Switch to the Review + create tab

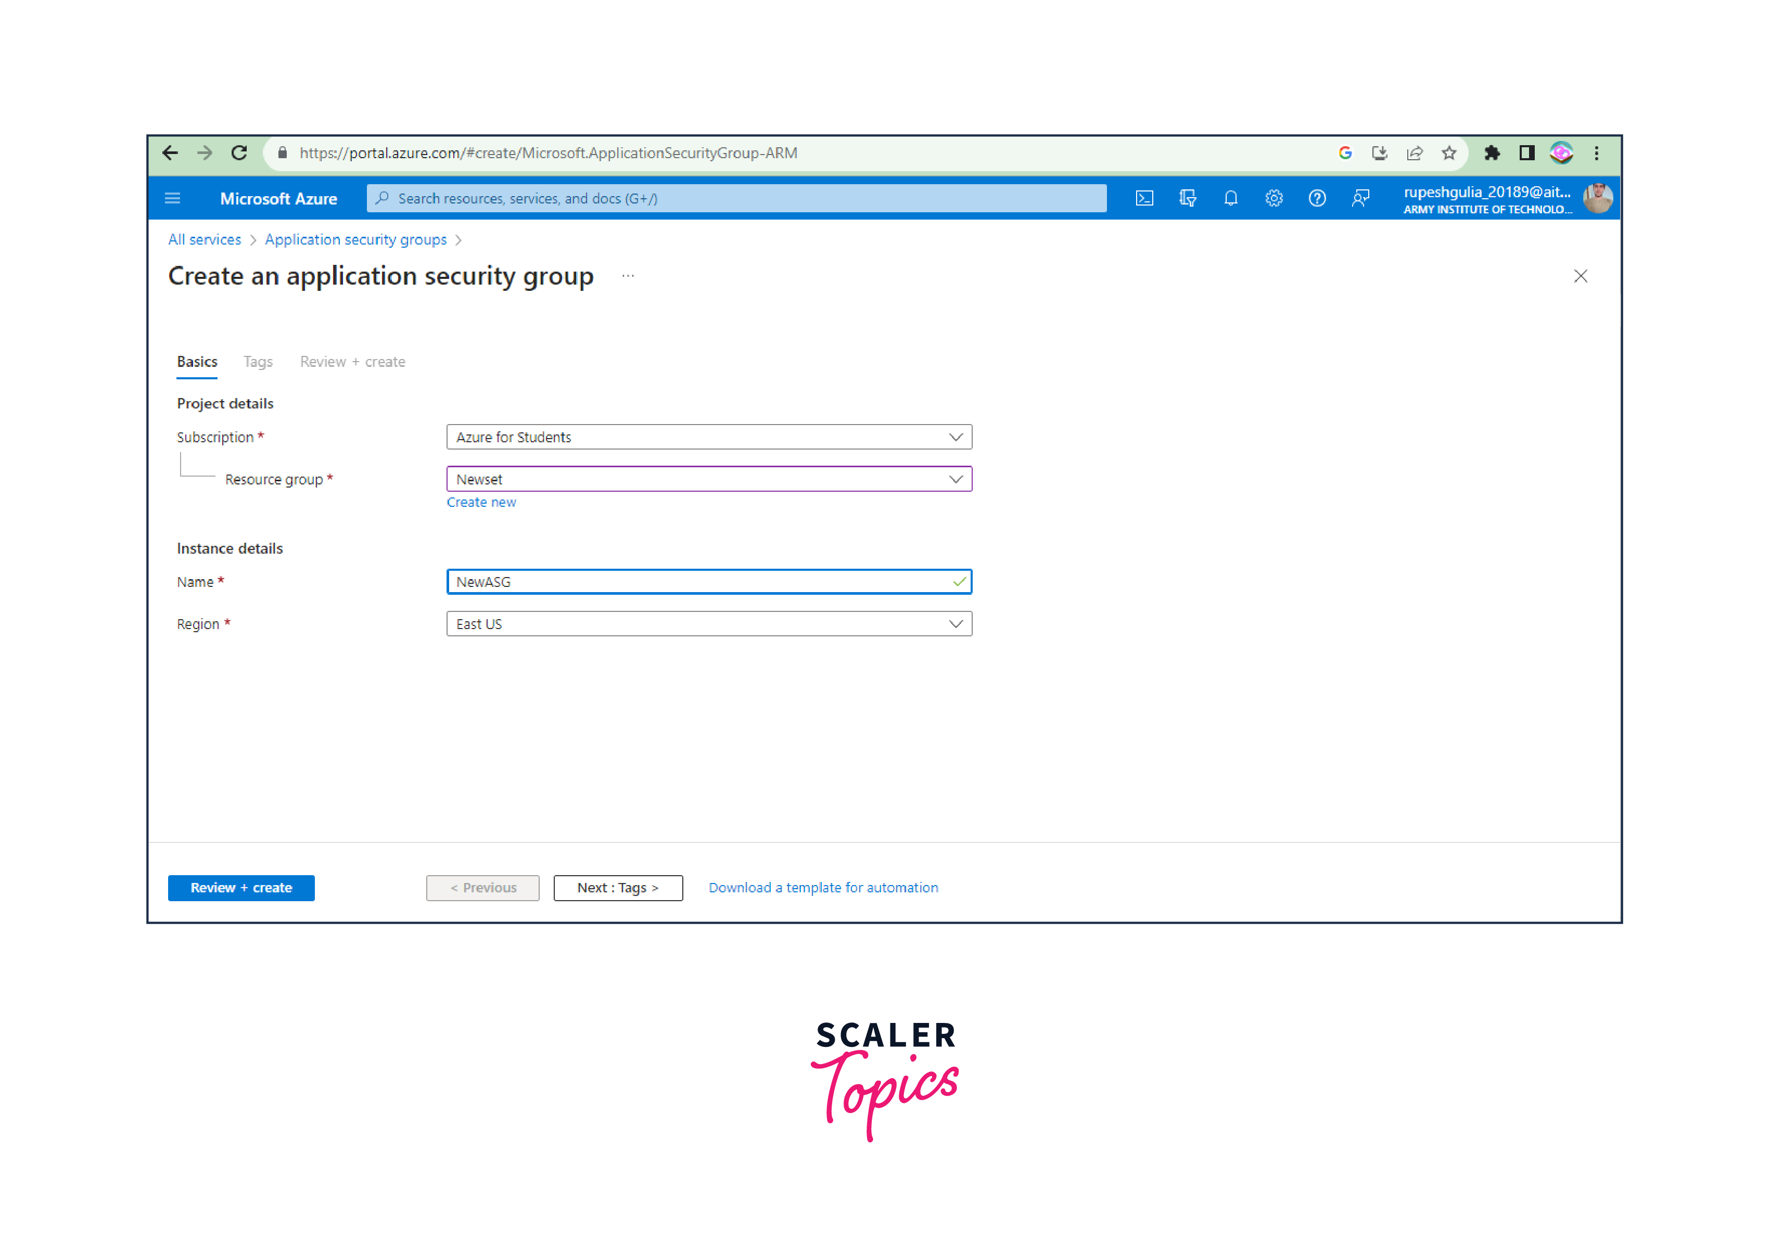click(352, 362)
